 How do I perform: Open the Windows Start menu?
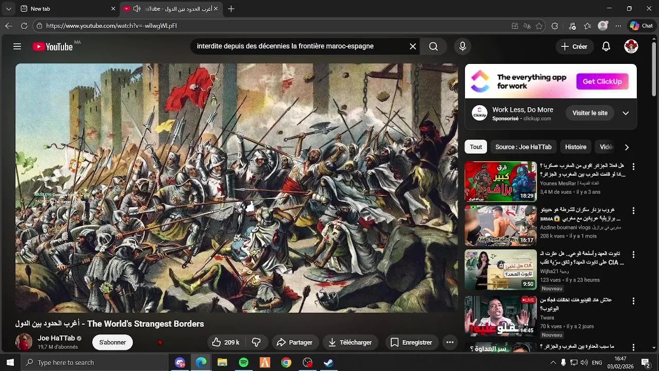(10, 363)
